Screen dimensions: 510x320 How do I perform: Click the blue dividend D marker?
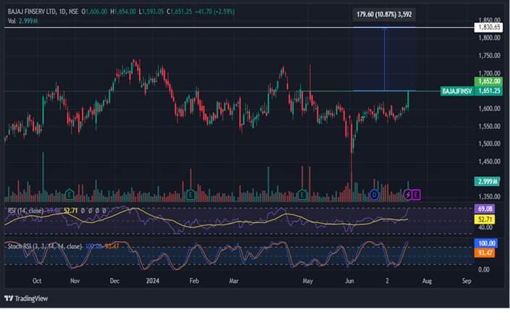click(x=375, y=195)
